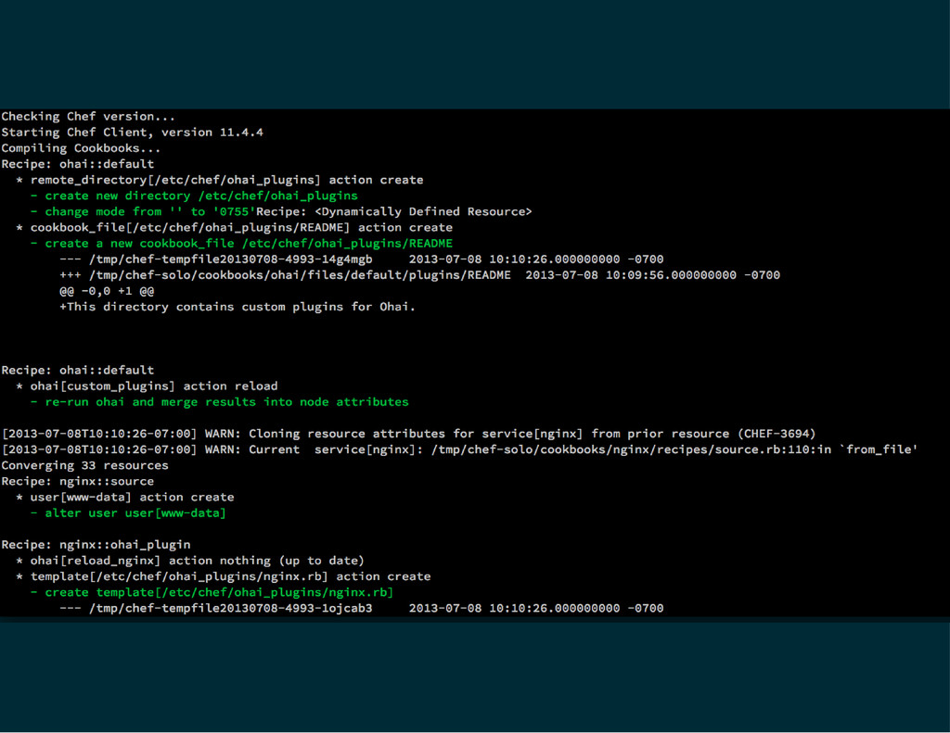Select 'create template[/etc/chef/ohai_plugins/nginx.rb]' green line

click(x=212, y=592)
